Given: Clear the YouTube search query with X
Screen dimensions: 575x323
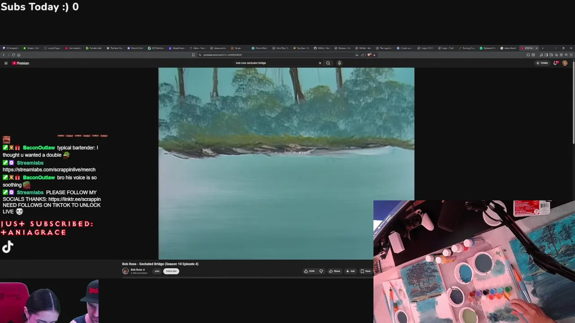Looking at the screenshot, I should click(320, 63).
